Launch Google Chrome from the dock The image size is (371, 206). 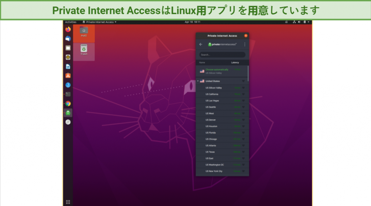point(68,103)
